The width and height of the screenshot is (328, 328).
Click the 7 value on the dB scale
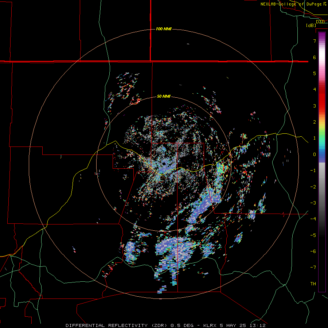315,41
